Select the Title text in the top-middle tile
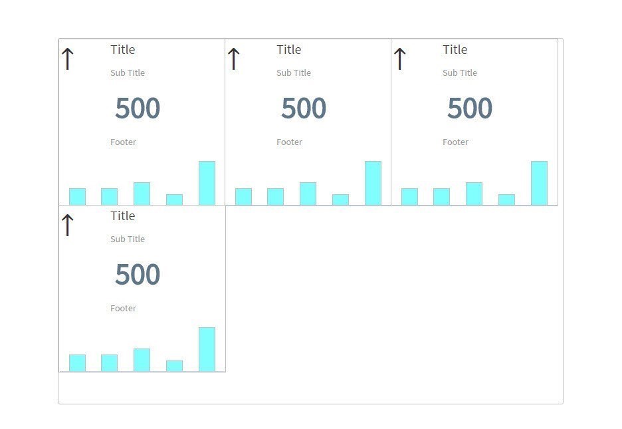This screenshot has width=622, height=429. coord(289,50)
